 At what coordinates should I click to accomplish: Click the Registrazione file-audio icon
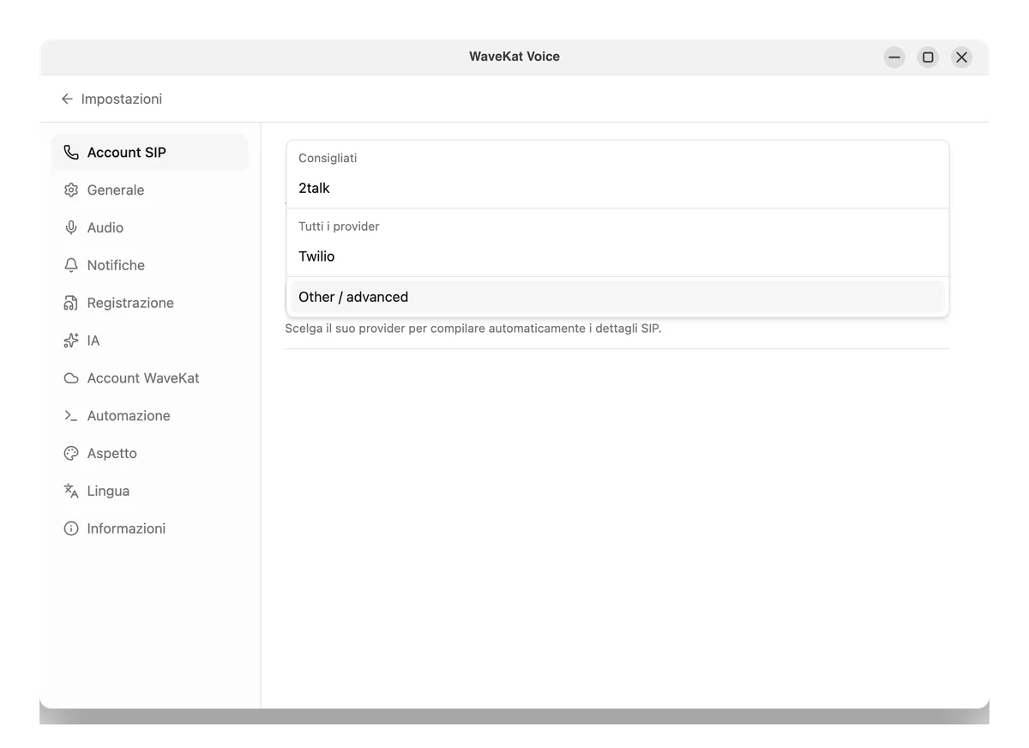(71, 303)
